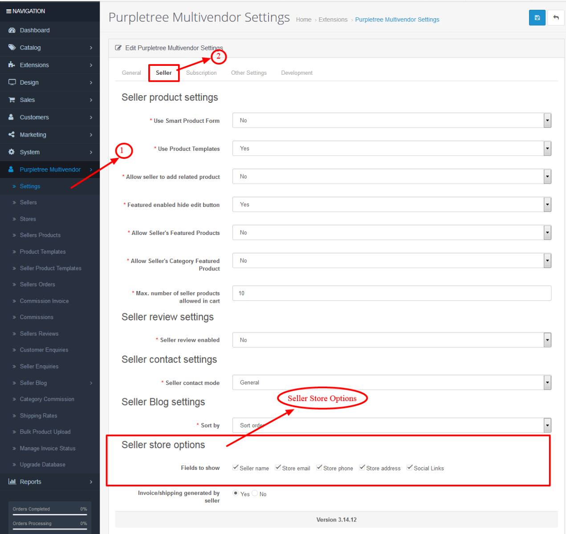The image size is (566, 534).
Task: Open the Seller review enabled dropdown
Action: click(392, 340)
